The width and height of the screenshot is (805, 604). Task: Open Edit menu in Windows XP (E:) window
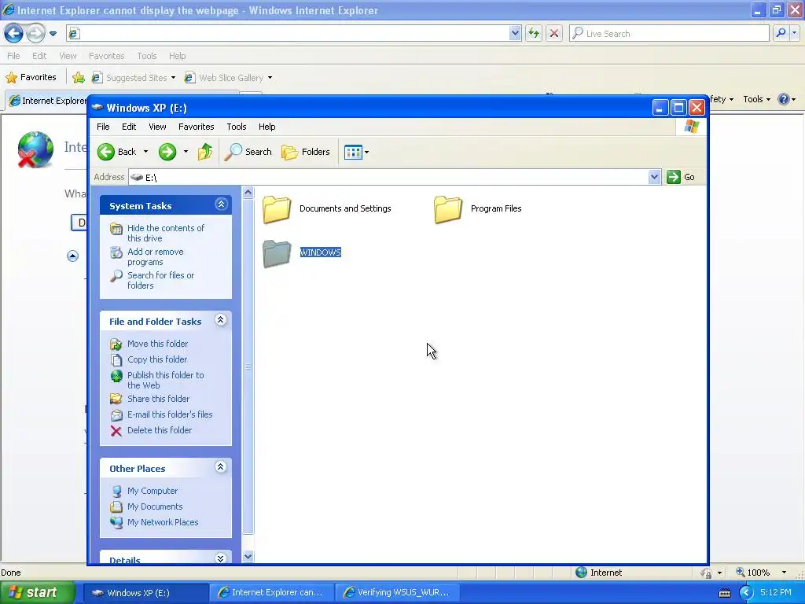[129, 127]
